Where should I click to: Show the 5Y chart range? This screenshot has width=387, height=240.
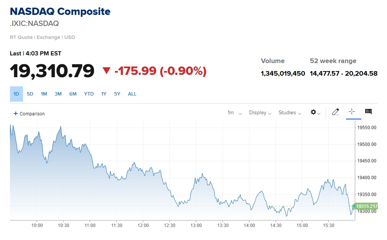tap(117, 94)
